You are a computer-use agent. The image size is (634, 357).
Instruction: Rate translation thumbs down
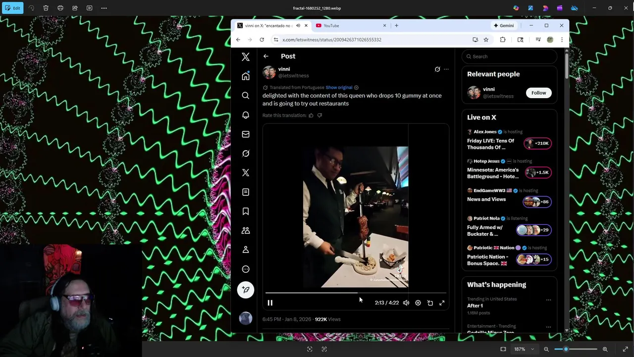pos(319,116)
